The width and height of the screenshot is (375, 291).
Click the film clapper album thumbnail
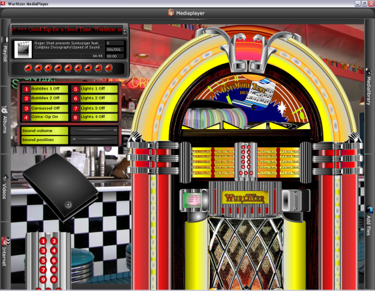(x=23, y=49)
